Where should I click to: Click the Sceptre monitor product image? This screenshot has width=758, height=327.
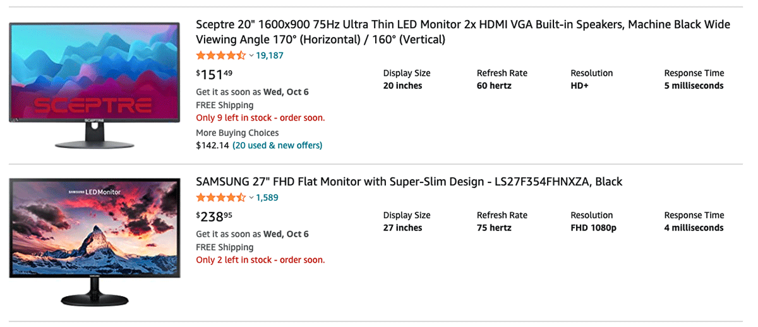(x=95, y=85)
